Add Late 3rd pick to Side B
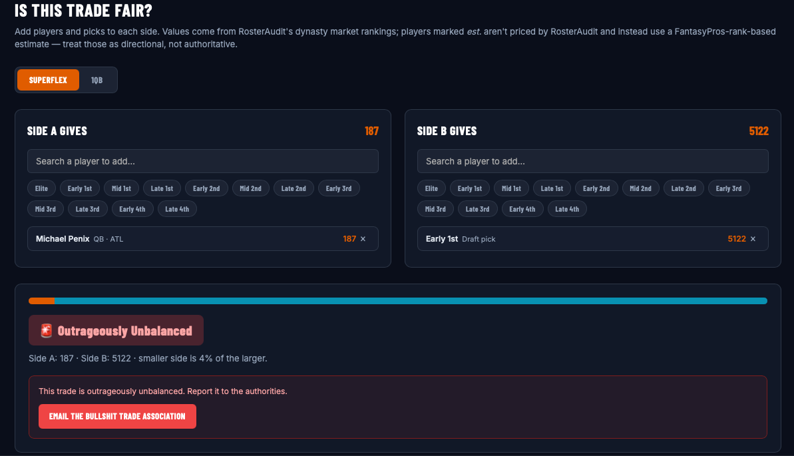 pyautogui.click(x=477, y=209)
